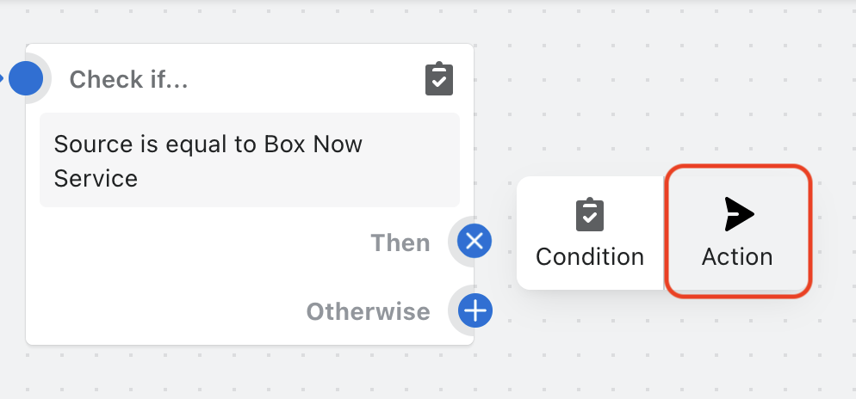Click the Condition clipboard icon in popup

(590, 215)
